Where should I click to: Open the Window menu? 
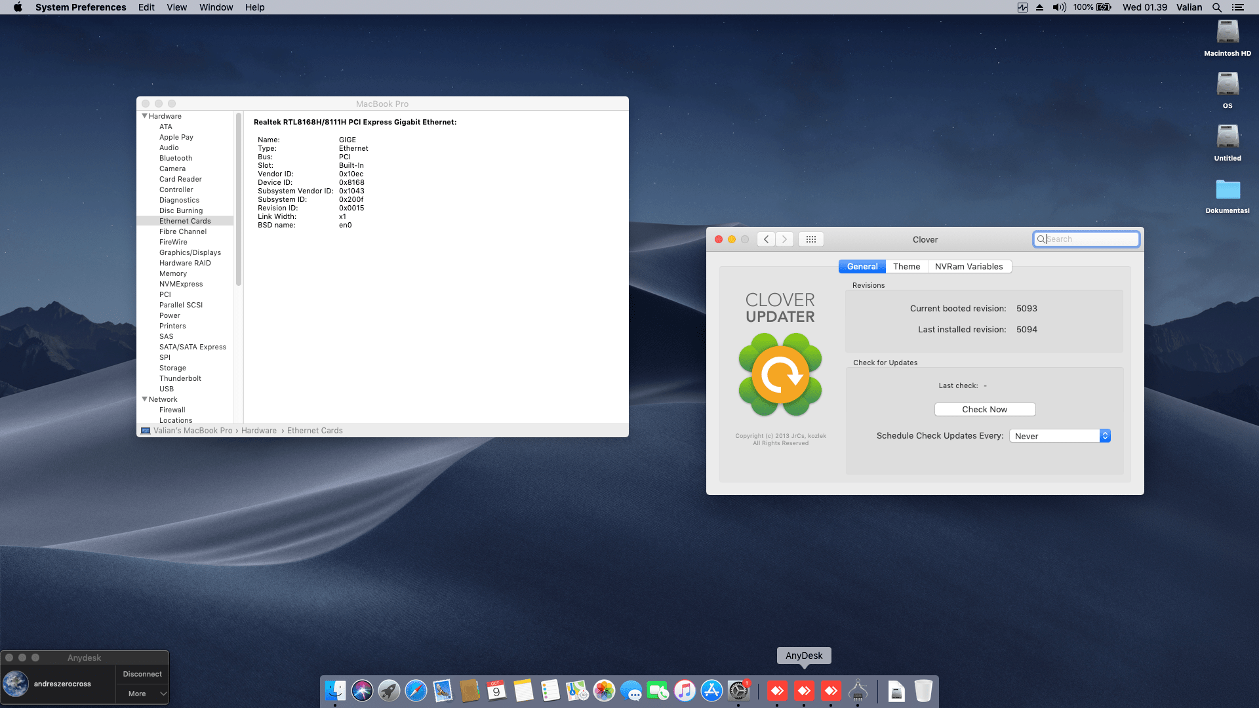(216, 7)
